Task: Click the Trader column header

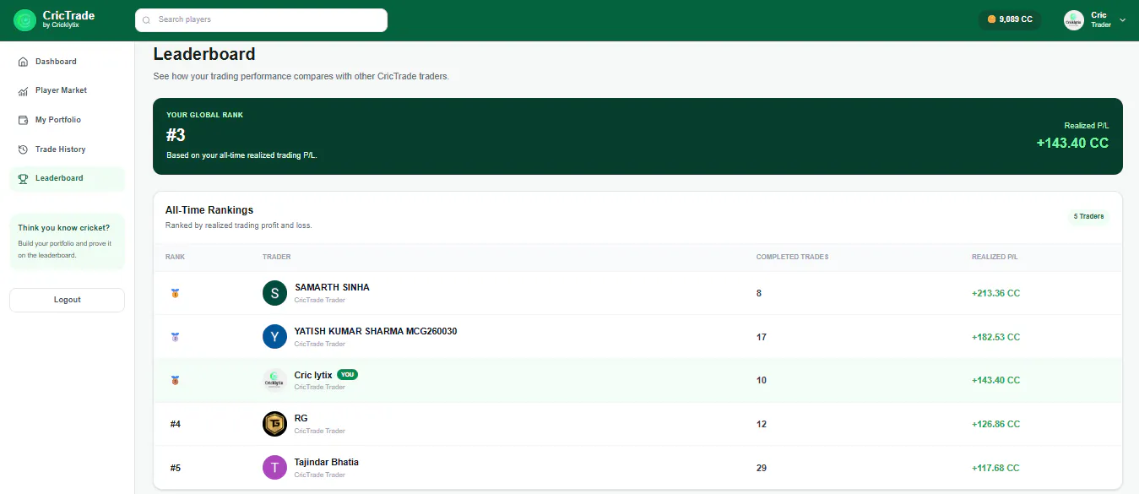Action: pos(276,257)
